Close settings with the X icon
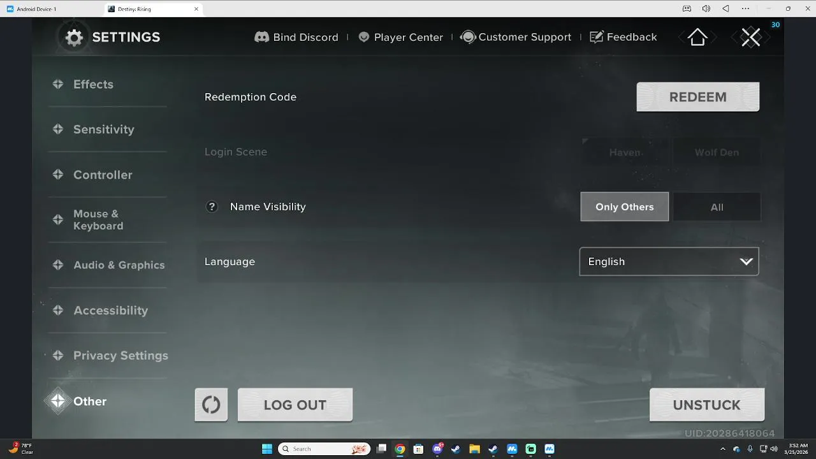Screen dimensions: 816x459 coord(751,37)
